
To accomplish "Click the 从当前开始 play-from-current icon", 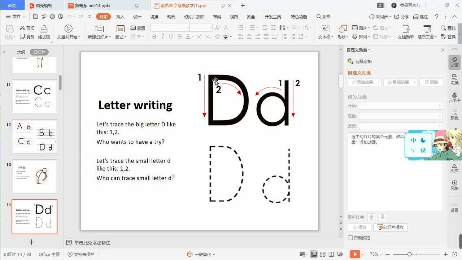I will coord(68,29).
